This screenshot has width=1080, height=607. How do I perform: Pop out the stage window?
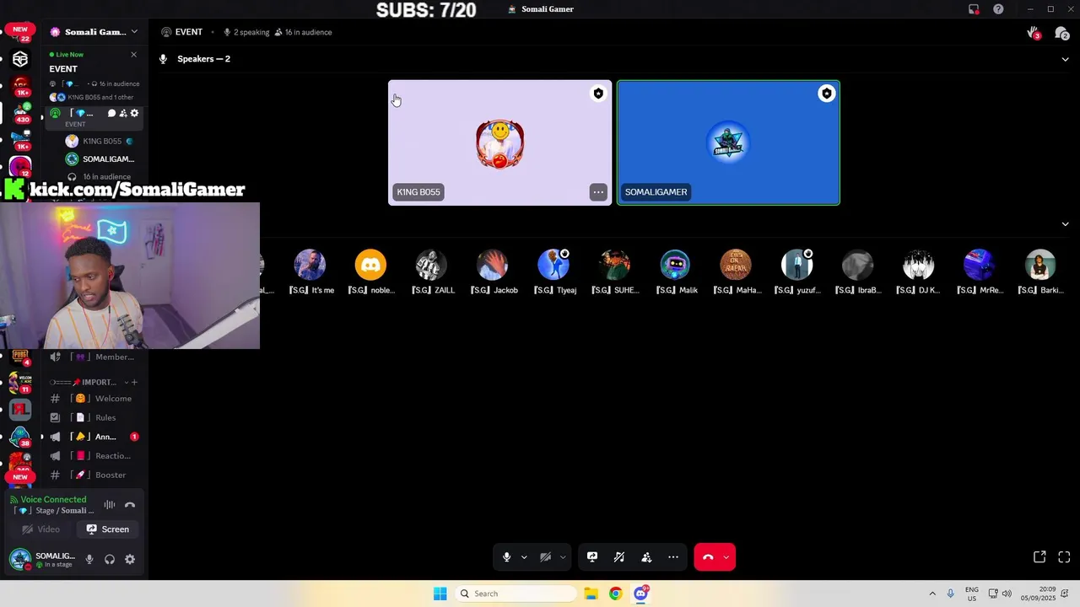pyautogui.click(x=1039, y=557)
